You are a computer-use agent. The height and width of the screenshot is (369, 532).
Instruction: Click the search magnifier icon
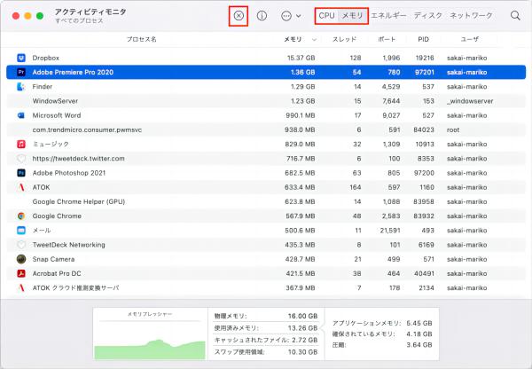point(515,16)
